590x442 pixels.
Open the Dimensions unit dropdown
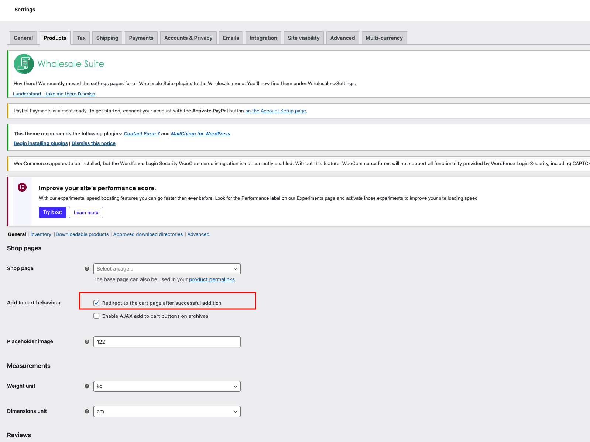pos(167,411)
